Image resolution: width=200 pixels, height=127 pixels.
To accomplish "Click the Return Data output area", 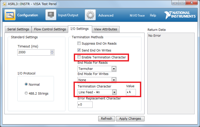I will (171, 73).
